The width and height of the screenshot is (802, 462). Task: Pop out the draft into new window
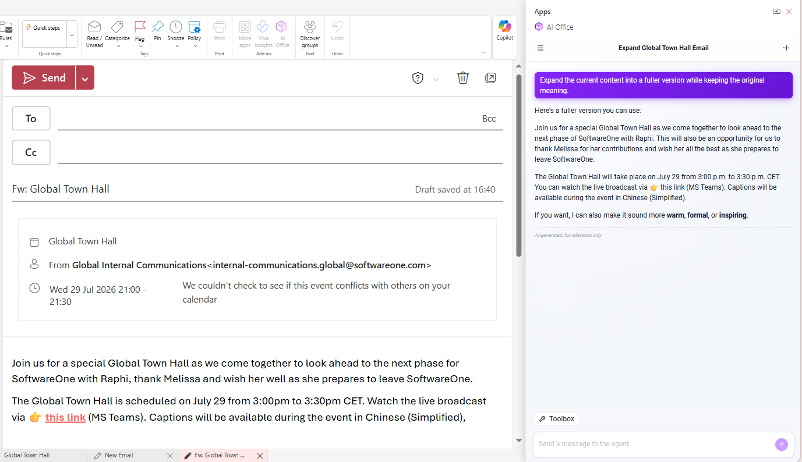(490, 78)
